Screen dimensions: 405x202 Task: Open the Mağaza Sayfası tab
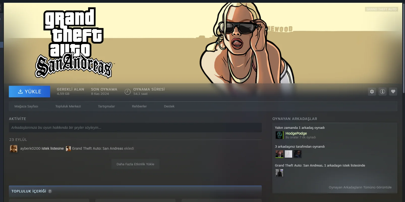click(26, 106)
